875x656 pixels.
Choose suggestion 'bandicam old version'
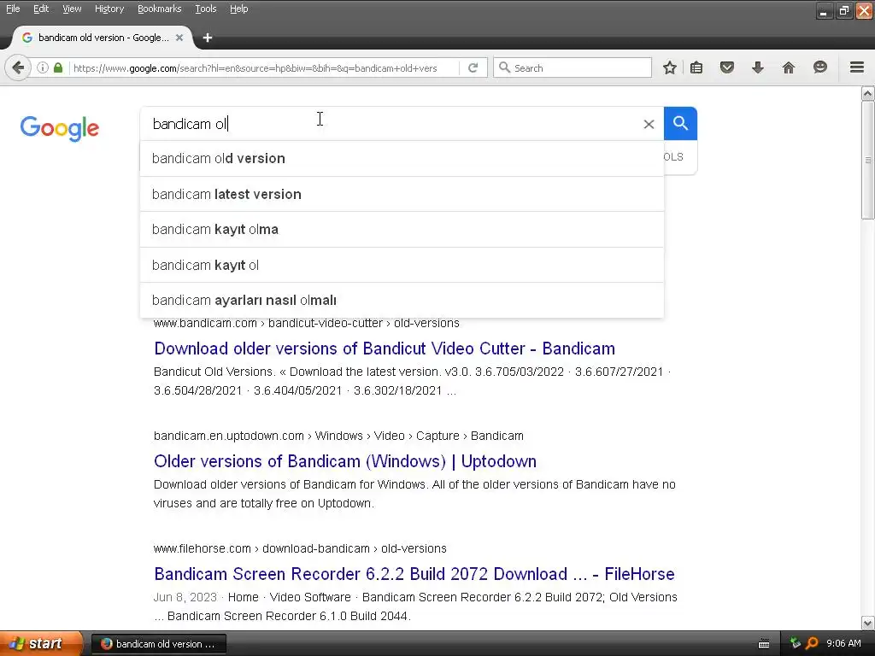[402, 158]
